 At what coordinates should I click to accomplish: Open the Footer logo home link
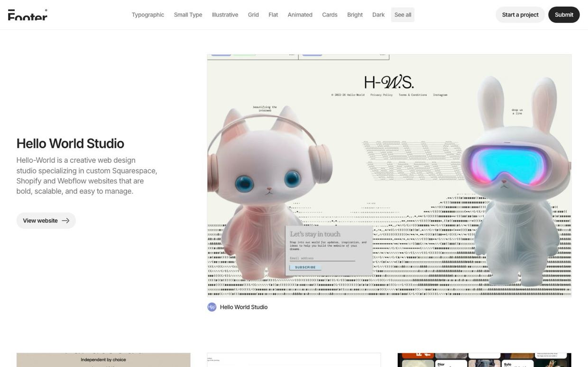[x=28, y=15]
